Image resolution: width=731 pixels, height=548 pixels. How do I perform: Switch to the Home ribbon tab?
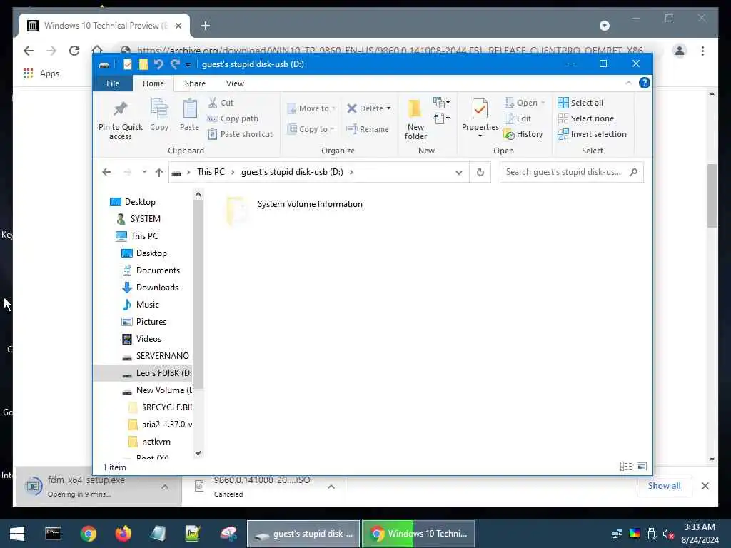[153, 83]
